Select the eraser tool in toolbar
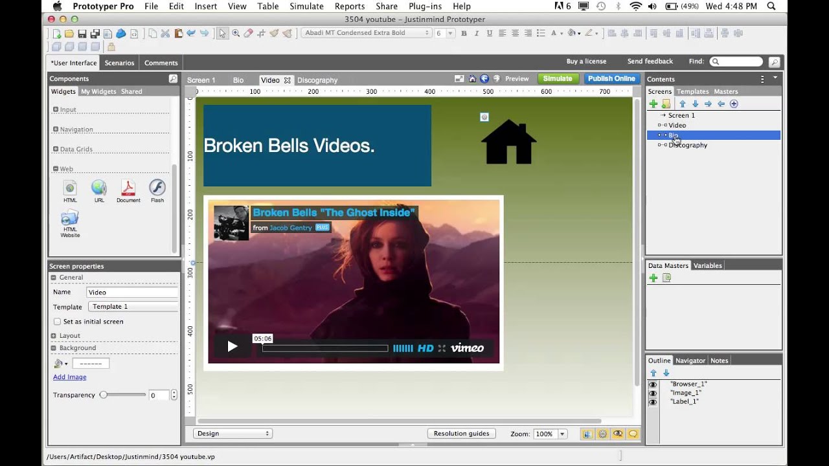The image size is (829, 466). (x=249, y=33)
